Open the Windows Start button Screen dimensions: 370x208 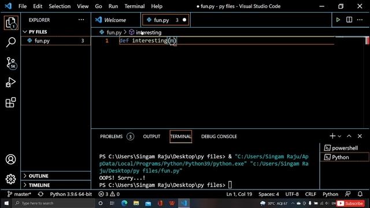(6, 203)
